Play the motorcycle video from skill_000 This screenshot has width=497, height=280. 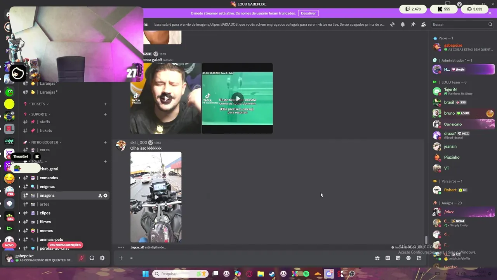[x=156, y=197]
